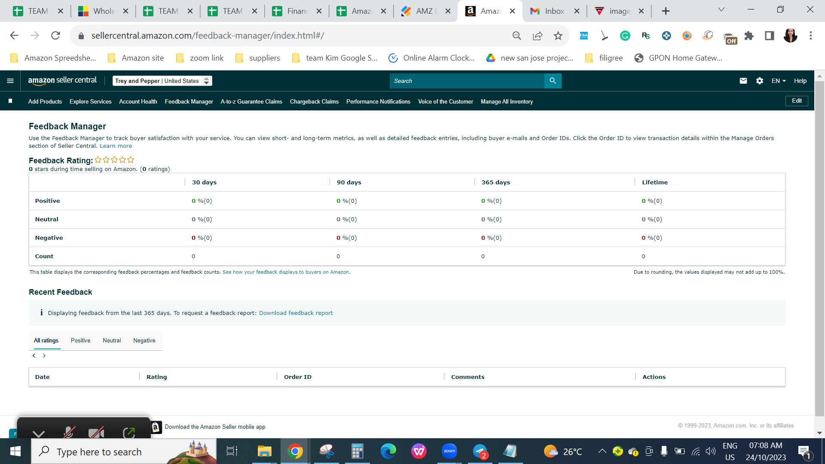Open the Amazon site bookmark folder
Viewport: 825px width, 464px height.
point(136,58)
